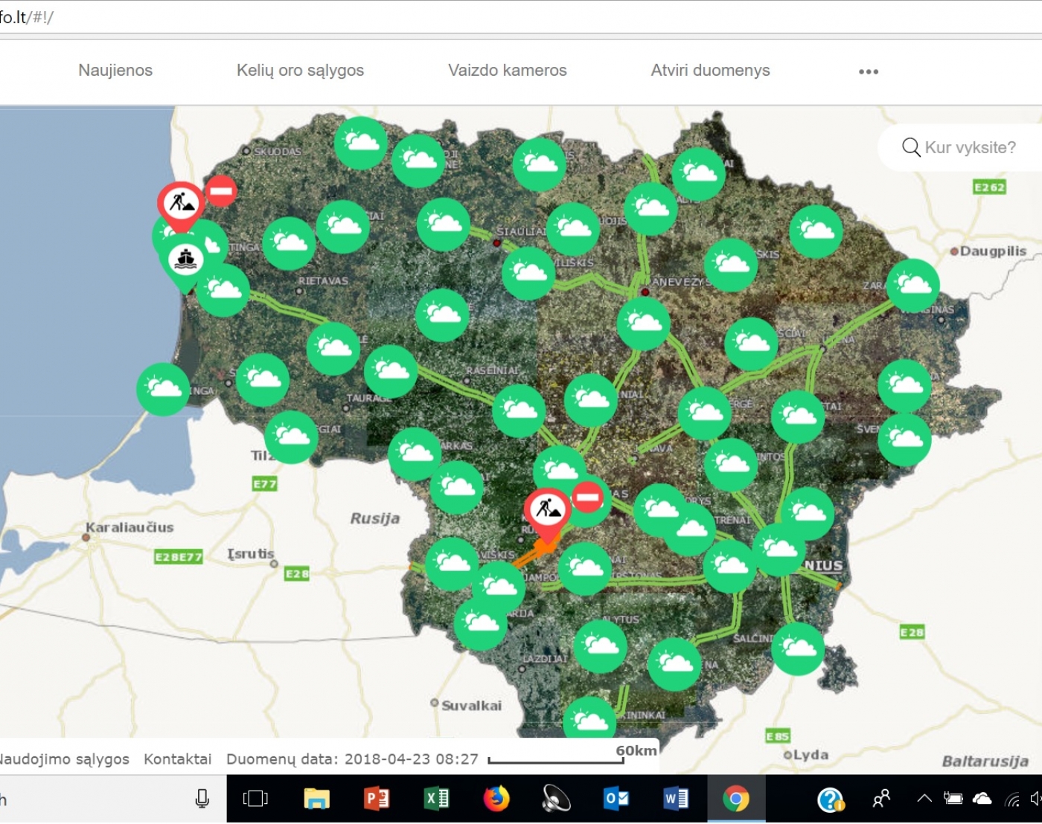The width and height of the screenshot is (1042, 824).
Task: Switch to Vaizdo kameros page
Action: point(508,71)
